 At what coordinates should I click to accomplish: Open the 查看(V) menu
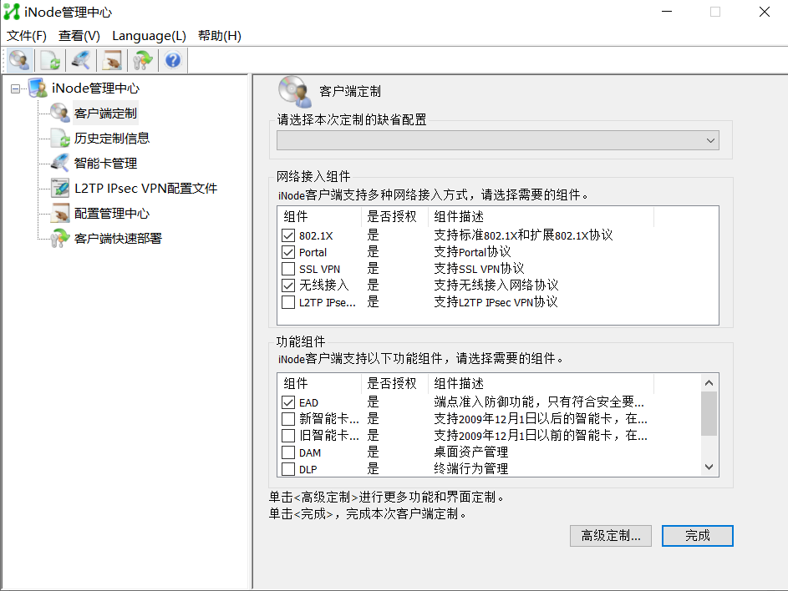(79, 36)
